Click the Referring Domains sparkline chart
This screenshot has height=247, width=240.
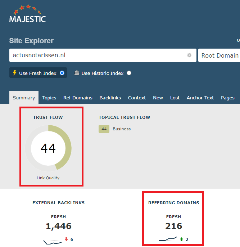[167, 239]
